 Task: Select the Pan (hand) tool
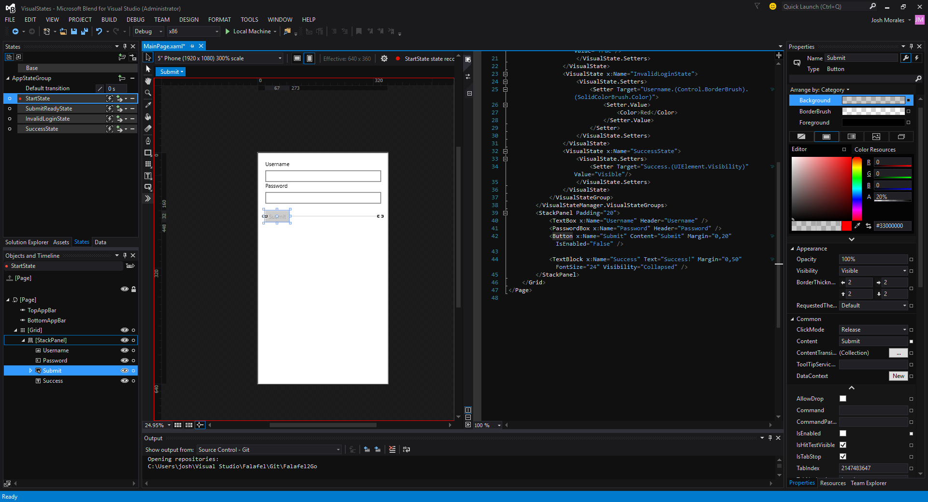148,81
